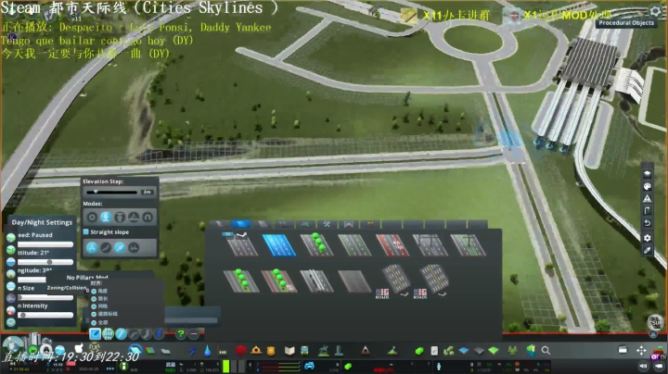Image resolution: width=668 pixels, height=374 pixels.
Task: Select the first radio option under the alignment list
Action: pyautogui.click(x=94, y=291)
